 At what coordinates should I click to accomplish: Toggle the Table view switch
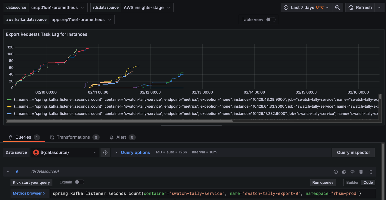point(270,20)
